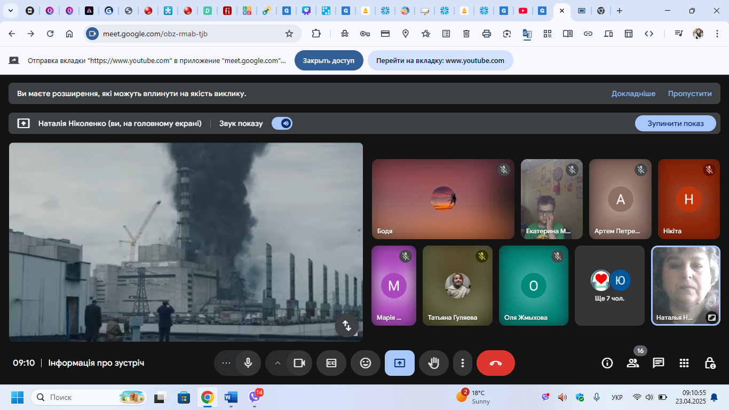Open Word from the taskbar
The image size is (729, 410).
coord(231,397)
